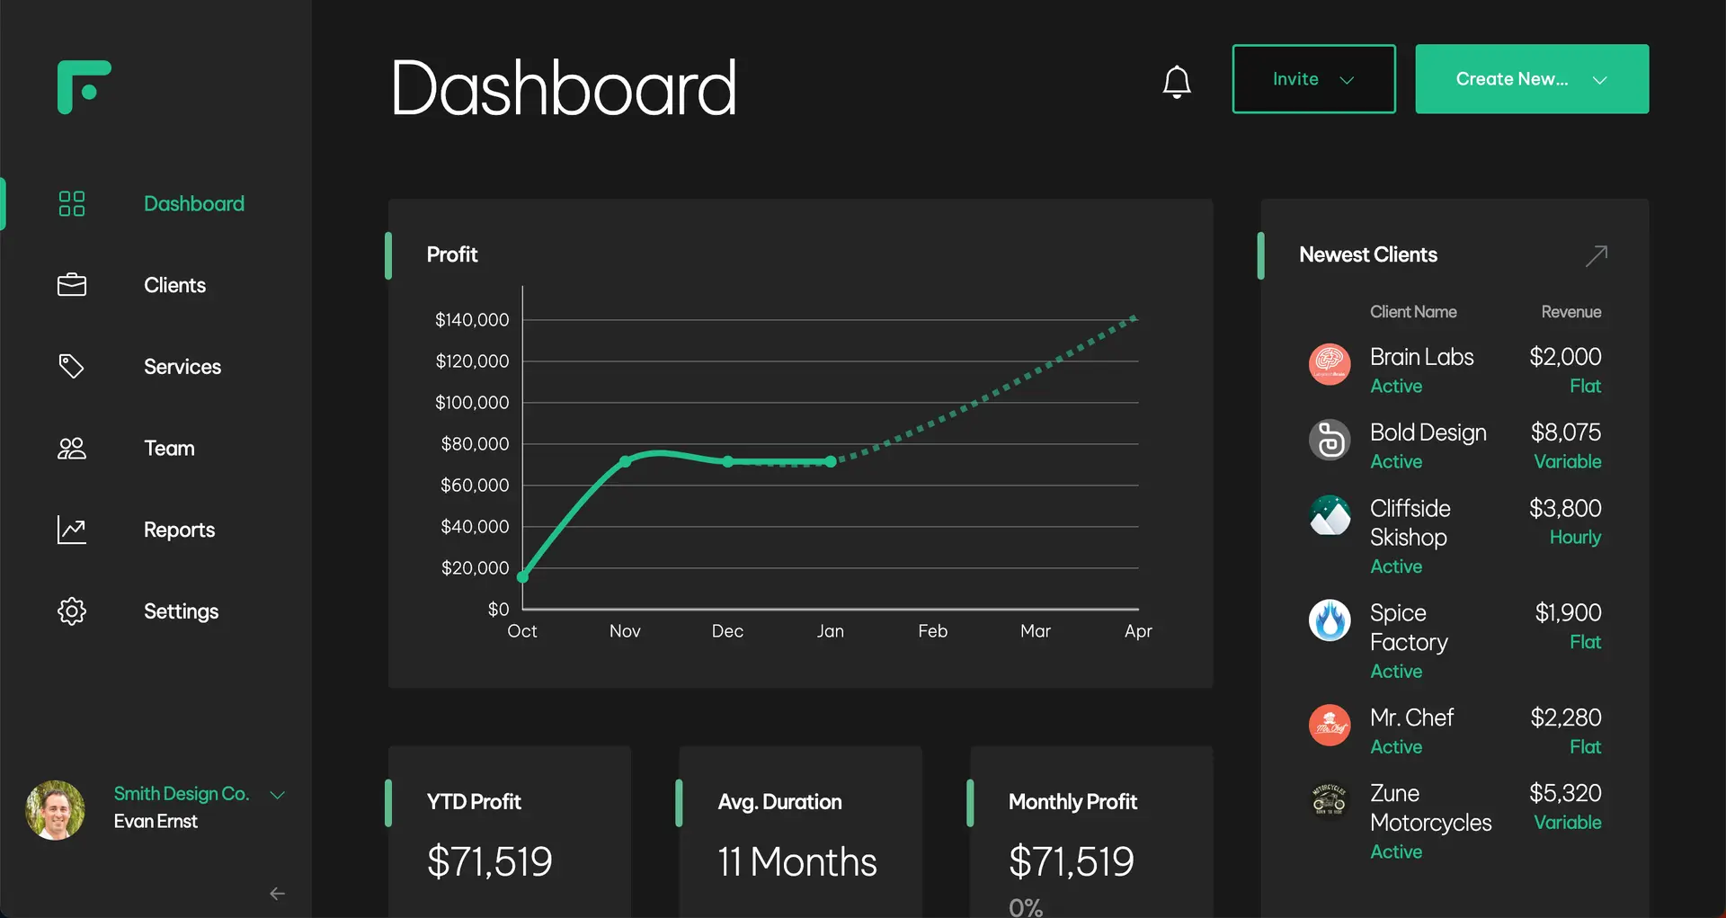Open the Invite dropdown
The height and width of the screenshot is (918, 1726).
pyautogui.click(x=1313, y=79)
